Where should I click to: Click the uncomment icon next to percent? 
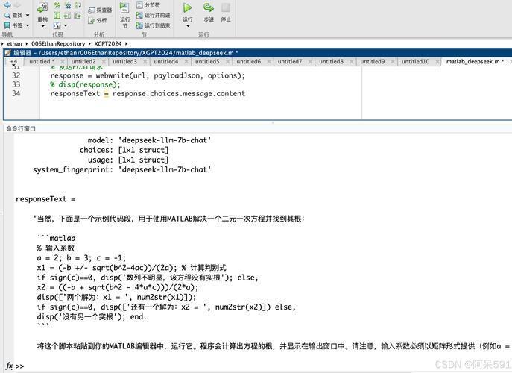pos(68,5)
